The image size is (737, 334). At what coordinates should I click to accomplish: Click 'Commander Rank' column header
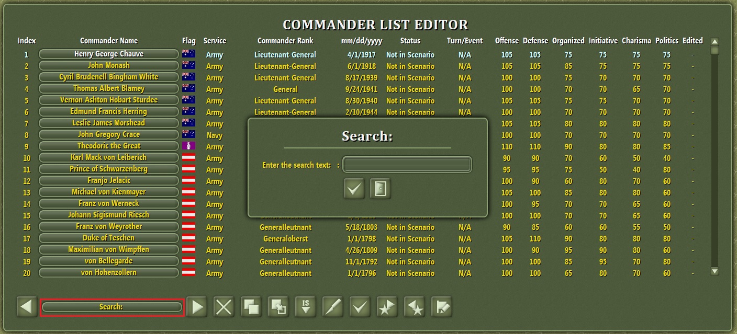click(x=285, y=40)
